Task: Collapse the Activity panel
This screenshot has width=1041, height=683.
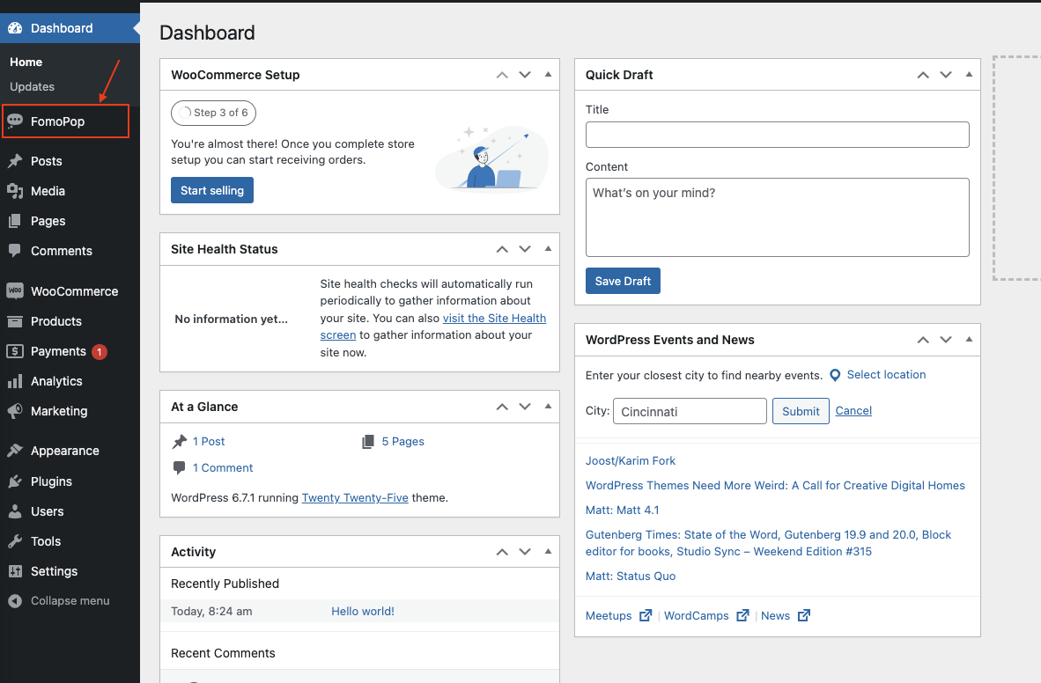Action: point(548,551)
